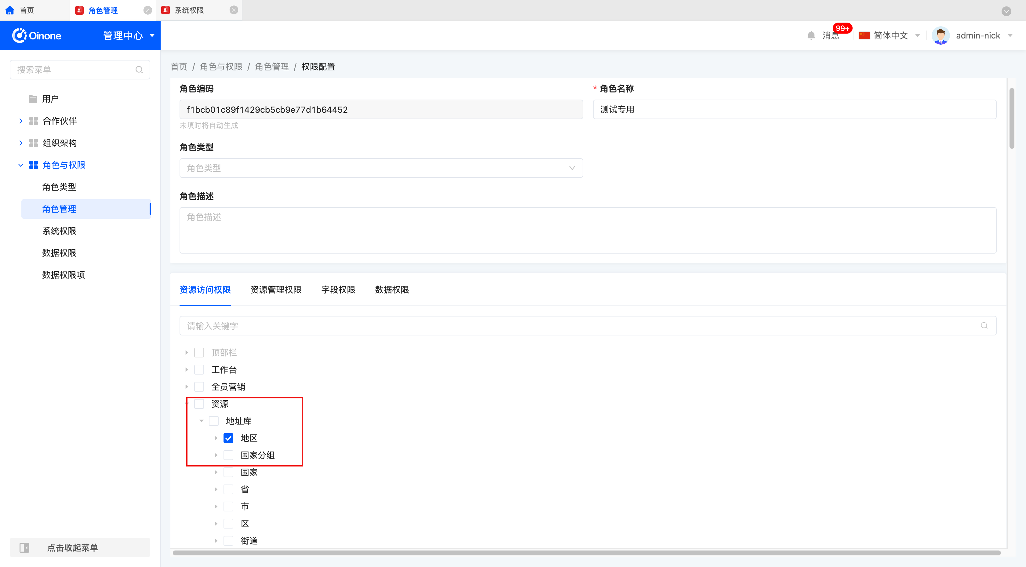1026x567 pixels.
Task: Click the Oinone logo
Action: coord(37,35)
